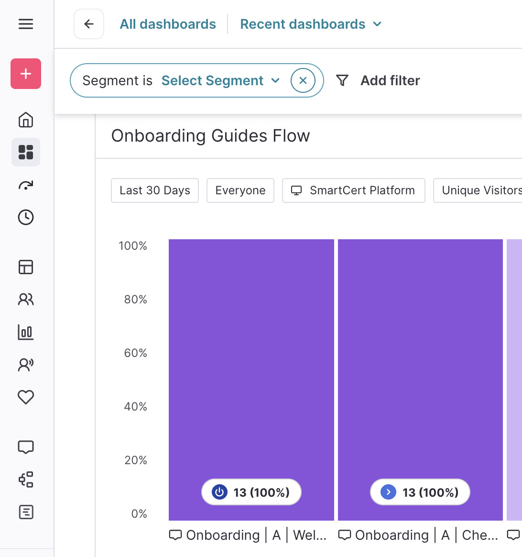Remove the Segment filter with X
The height and width of the screenshot is (557, 522).
click(x=303, y=80)
